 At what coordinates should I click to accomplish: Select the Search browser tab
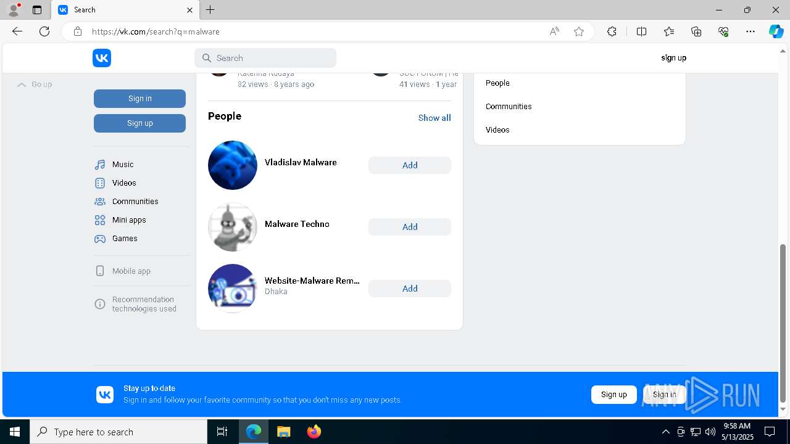125,10
